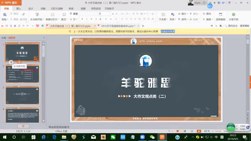This screenshot has height=141, width=251.
Task: Open the Windows Start menu
Action: [x=5, y=137]
